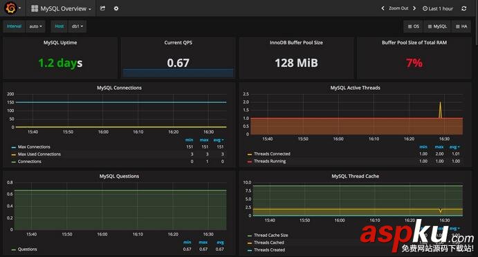Viewport: 478px width, 257px height.
Task: Open dashboard settings gear icon
Action: point(116,8)
